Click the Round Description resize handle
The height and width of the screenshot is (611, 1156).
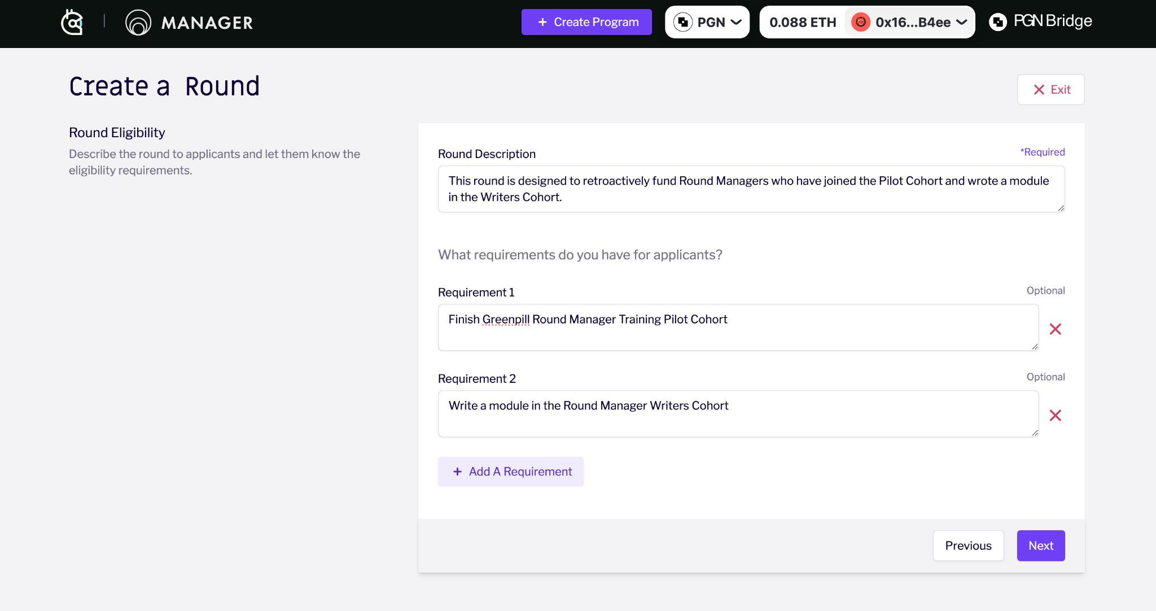point(1061,208)
